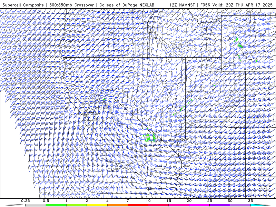276x207 pixels.
Task: Click the purple legend swatch between 25 and 30
Action: (220, 205)
